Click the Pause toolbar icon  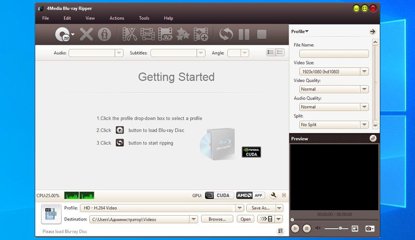(x=244, y=34)
